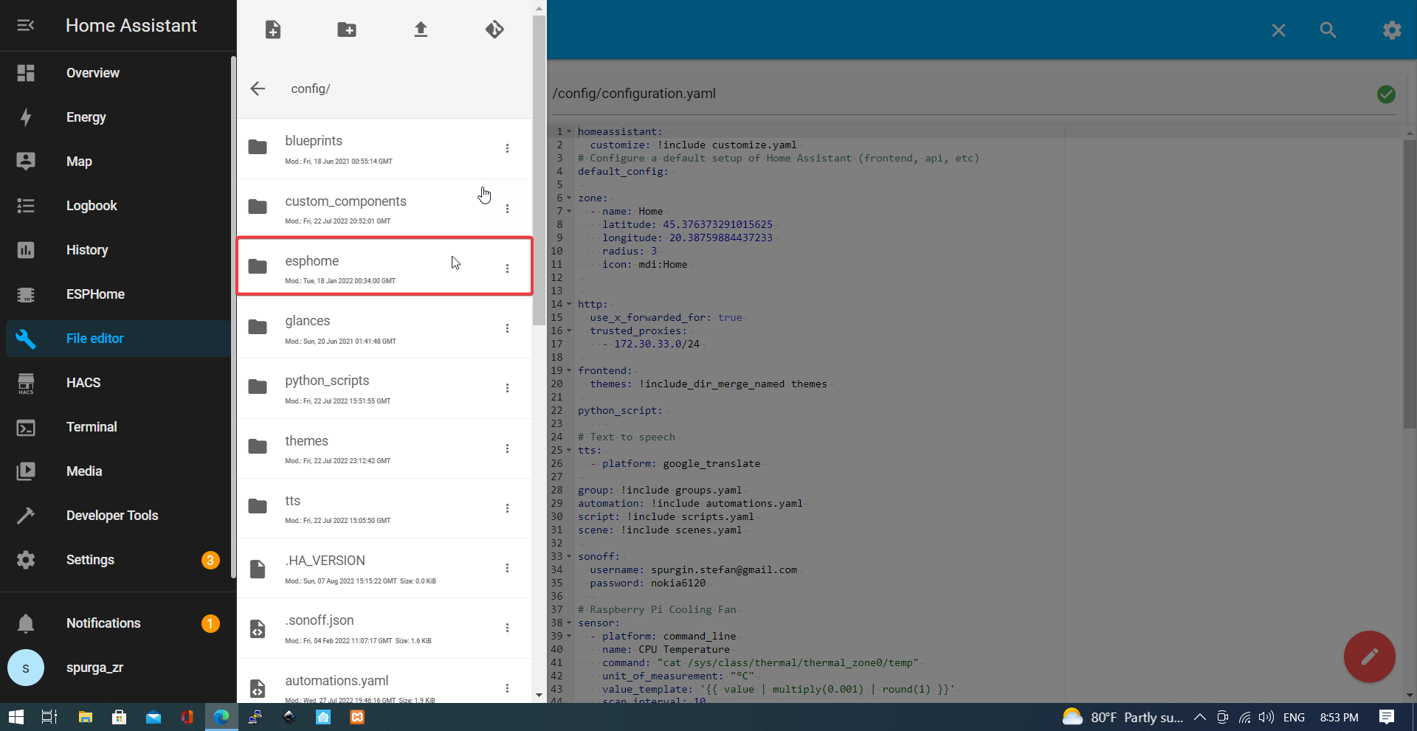The width and height of the screenshot is (1417, 731).
Task: Create a new folder in config
Action: 347,30
